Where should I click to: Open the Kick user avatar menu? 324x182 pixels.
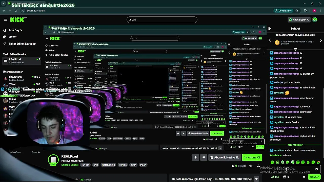315,20
